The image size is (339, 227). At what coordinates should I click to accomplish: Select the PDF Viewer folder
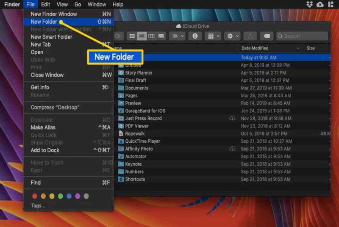(222, 126)
